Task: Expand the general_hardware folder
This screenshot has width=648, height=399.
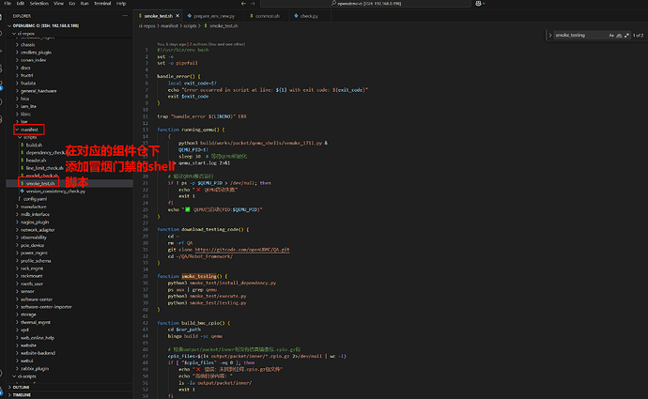Action: click(x=39, y=91)
